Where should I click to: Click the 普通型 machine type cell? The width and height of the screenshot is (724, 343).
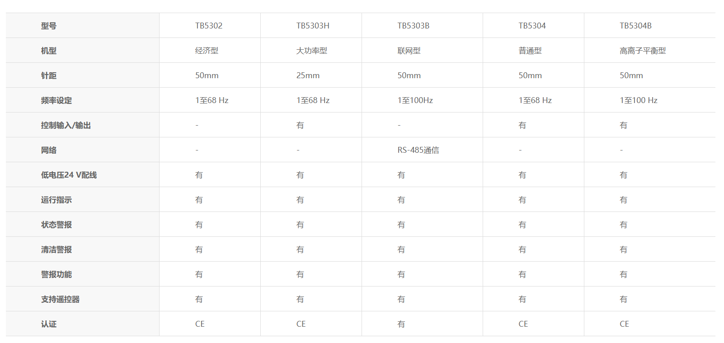tap(530, 51)
